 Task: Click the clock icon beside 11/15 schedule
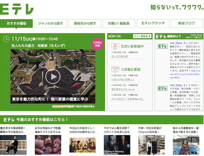point(6,39)
